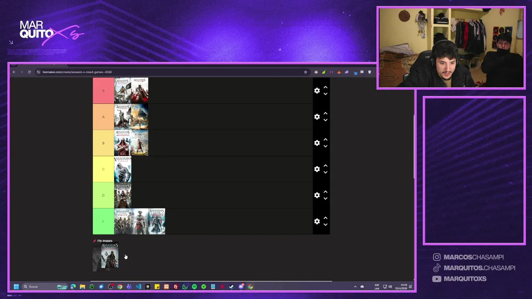Move F tier row up
This screenshot has height=299, width=532.
click(325, 218)
